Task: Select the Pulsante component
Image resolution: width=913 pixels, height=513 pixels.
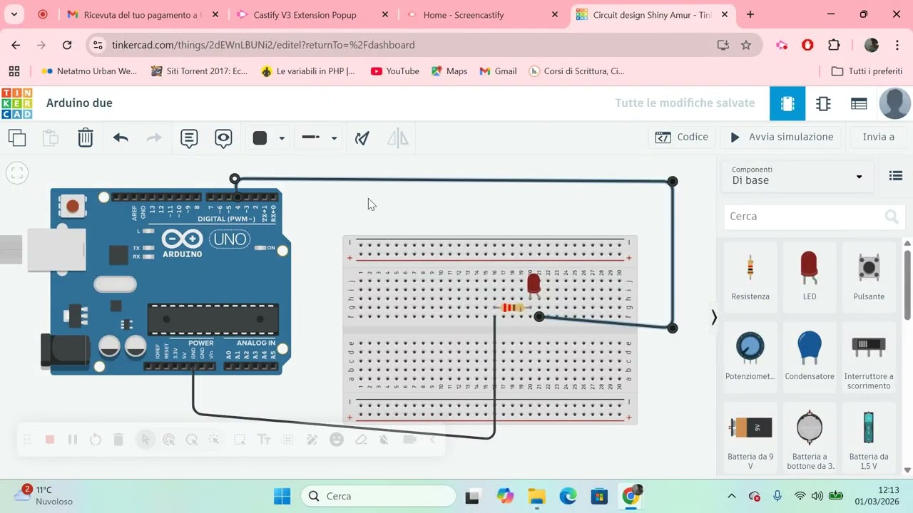Action: point(868,277)
